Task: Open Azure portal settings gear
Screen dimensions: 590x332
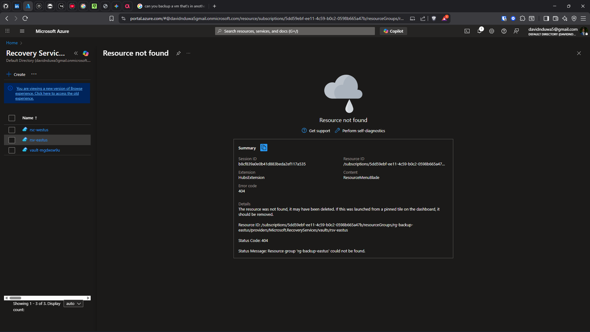Action: point(492,31)
